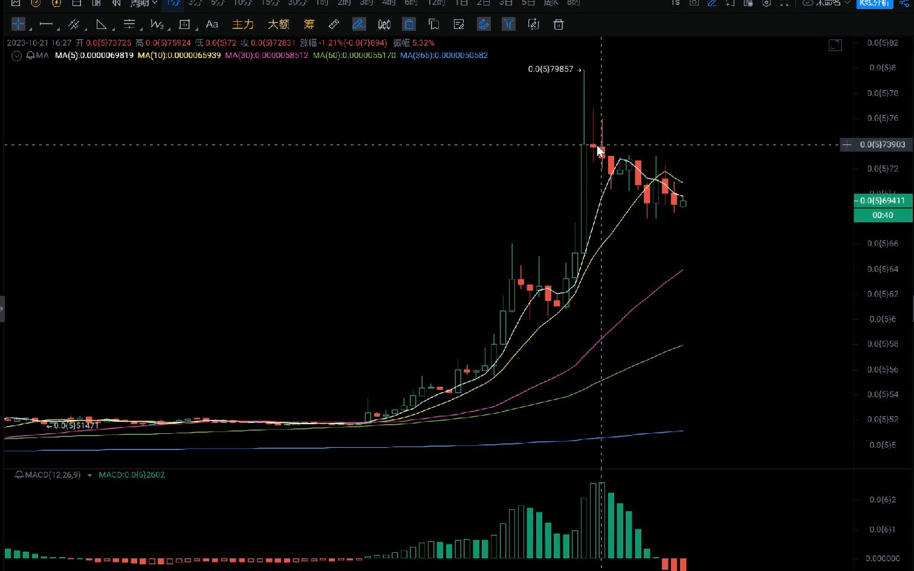914x571 pixels.
Task: Switch to the 5分 timeframe tab
Action: pyautogui.click(x=218, y=3)
